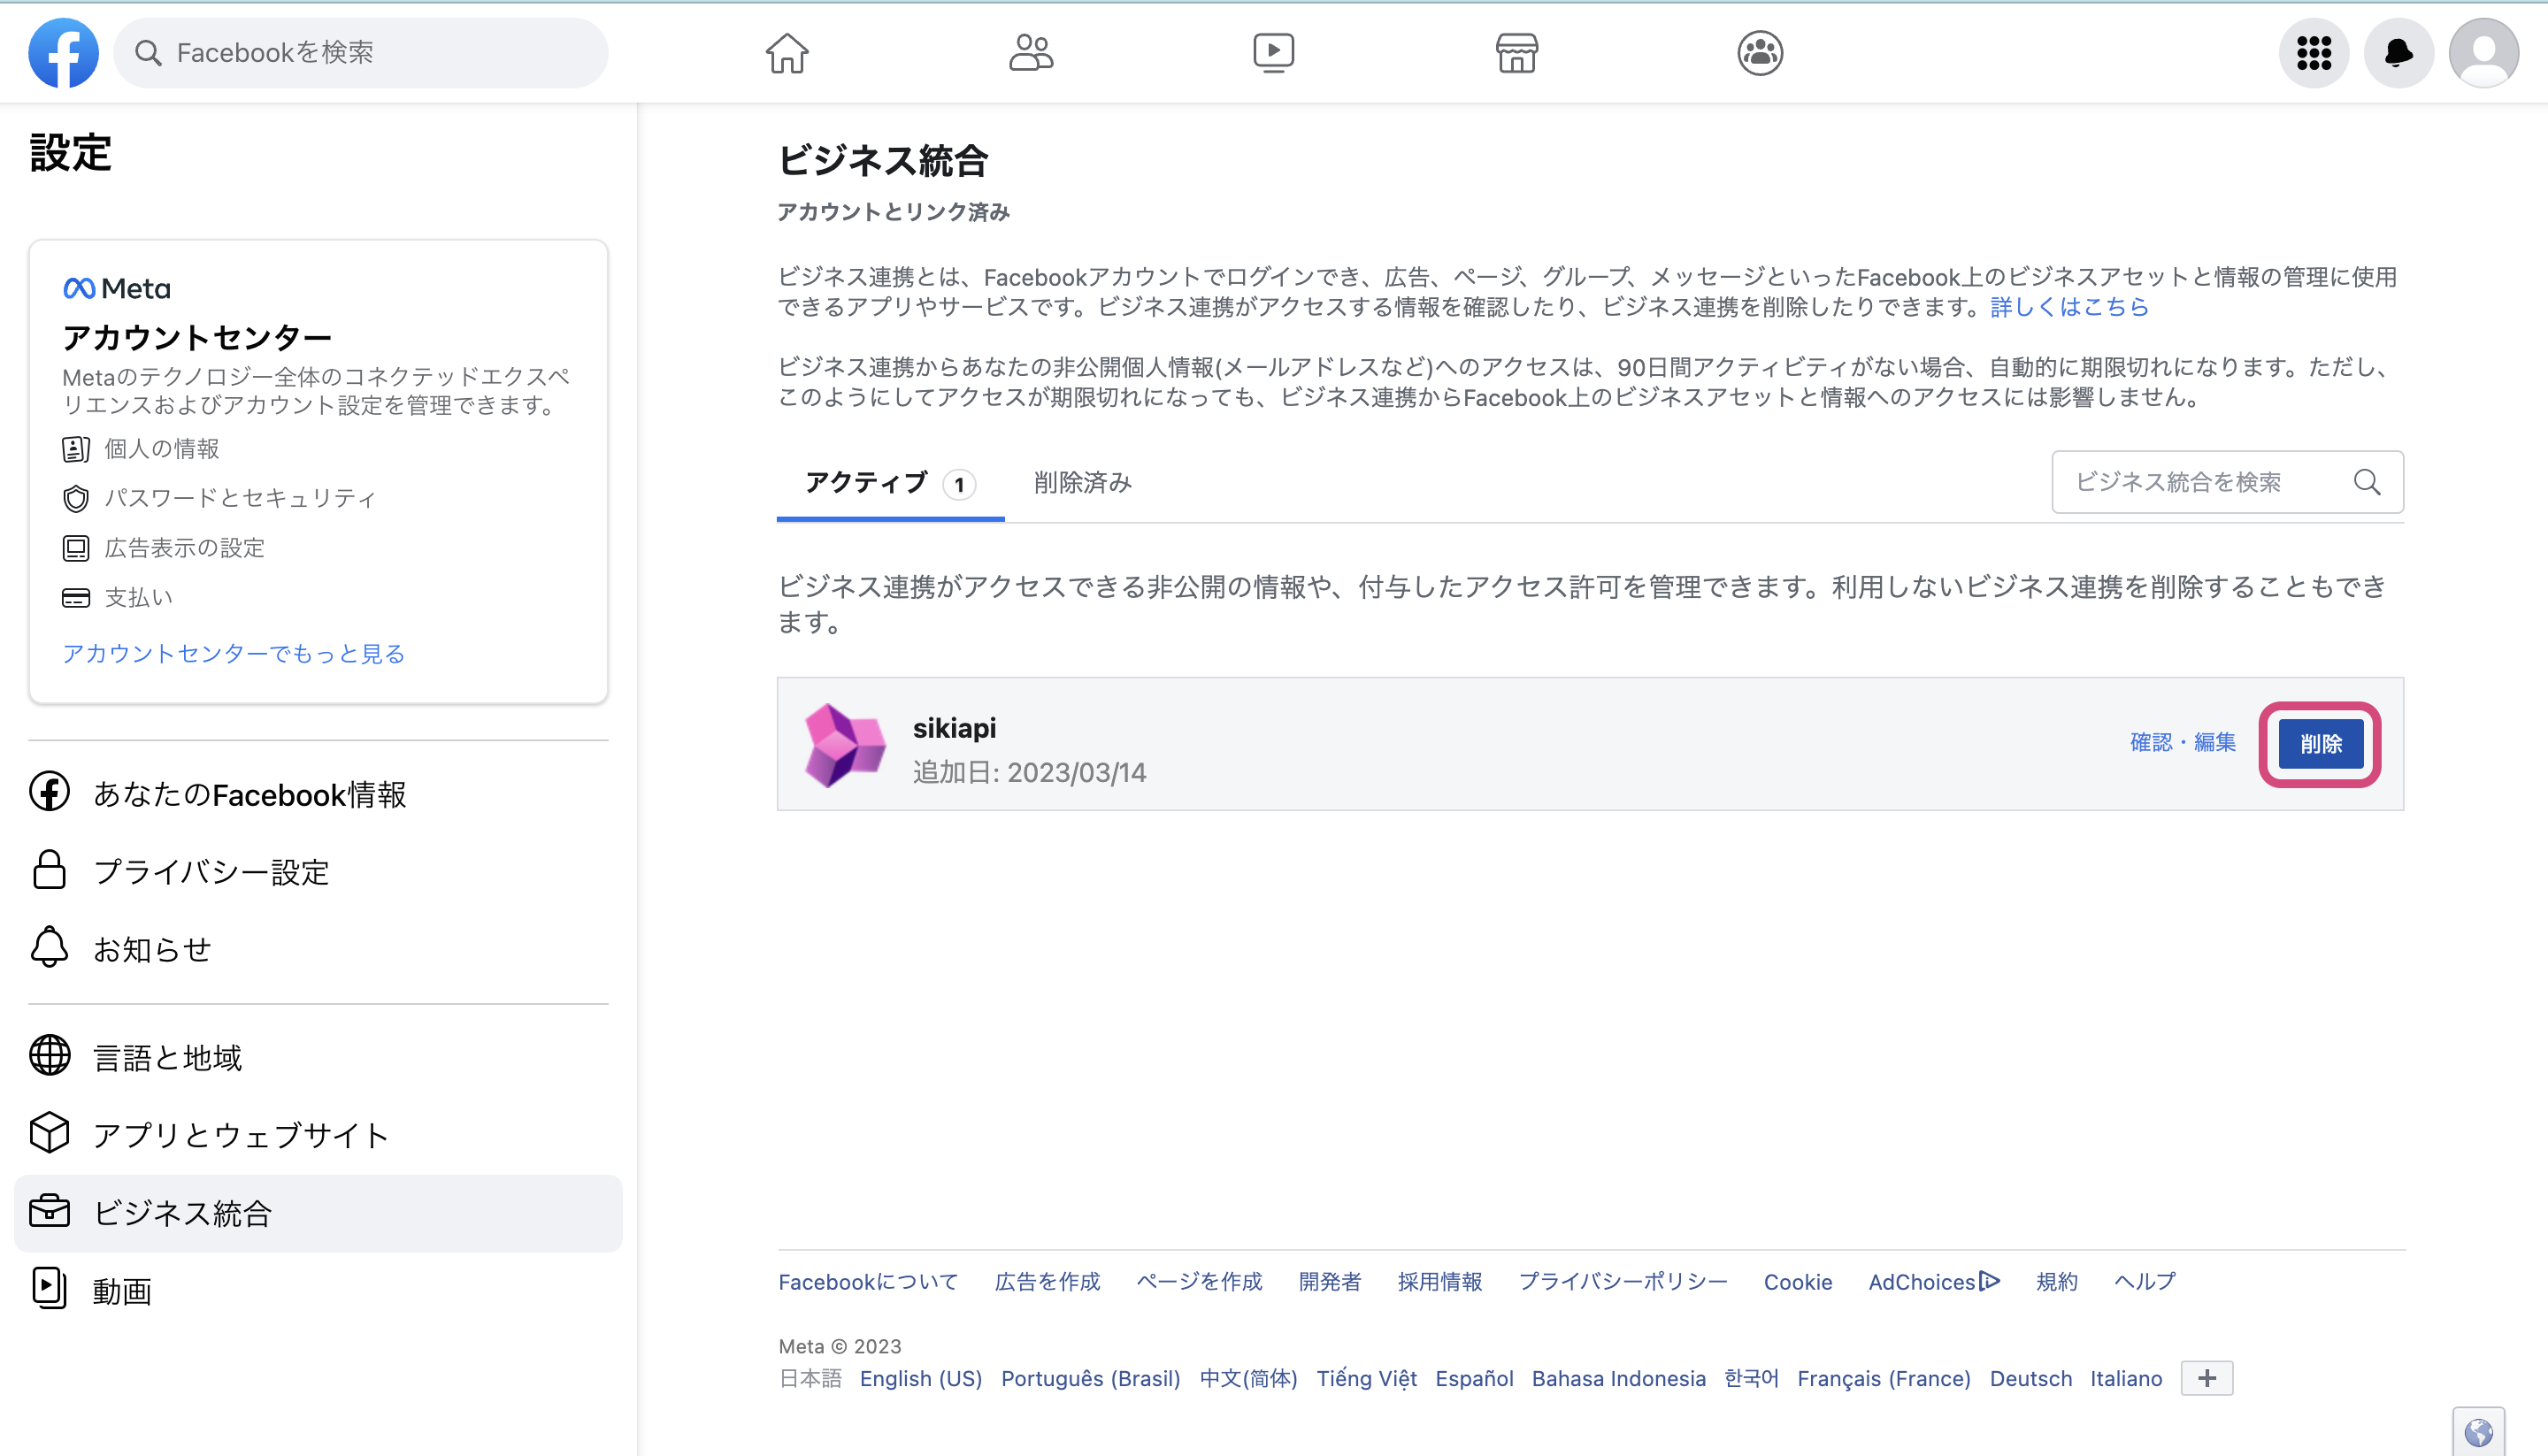Open the Marketplace storefront icon
This screenshot has height=1456, width=2548.
point(1516,52)
